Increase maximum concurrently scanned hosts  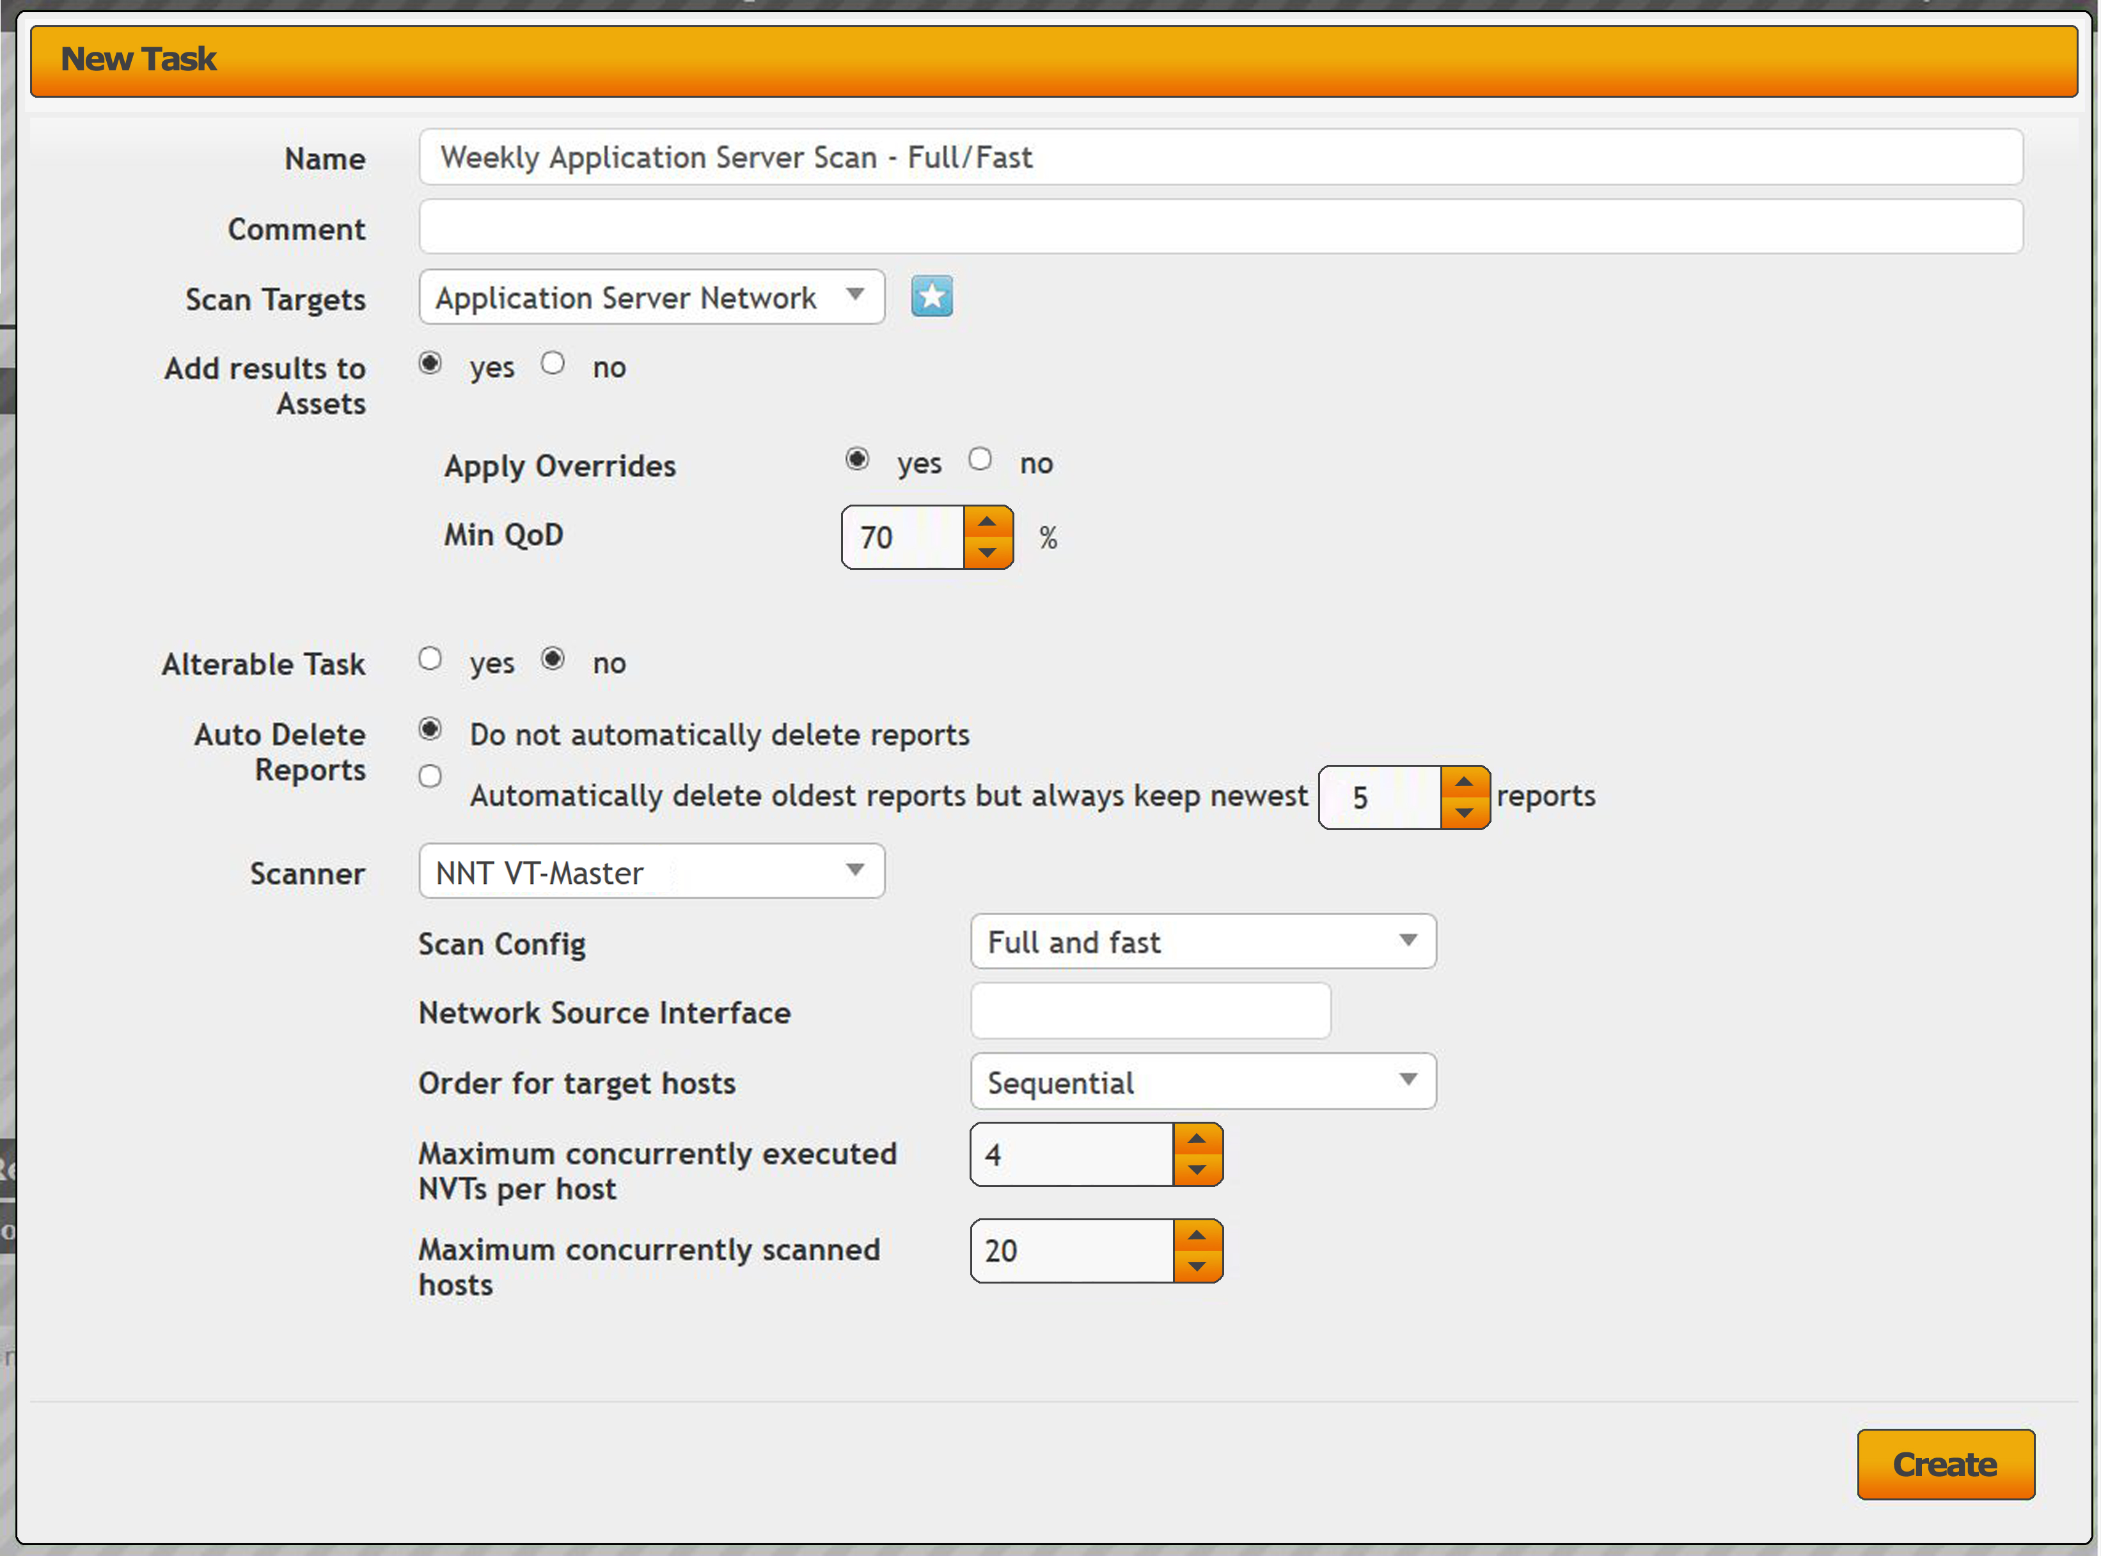pyautogui.click(x=1196, y=1235)
